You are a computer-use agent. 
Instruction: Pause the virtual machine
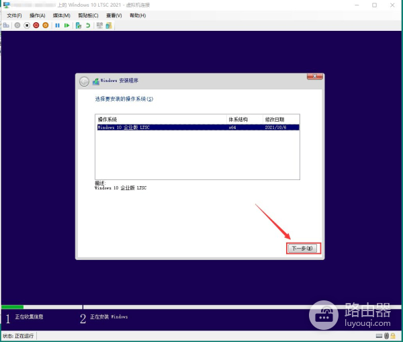click(57, 26)
